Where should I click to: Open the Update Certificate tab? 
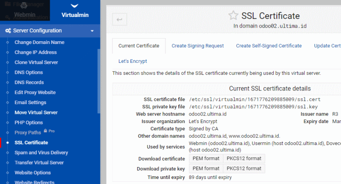click(x=327, y=46)
